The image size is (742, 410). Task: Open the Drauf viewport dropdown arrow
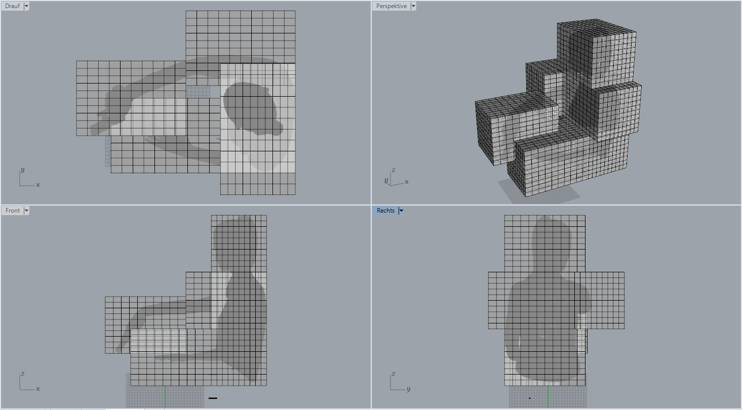[25, 6]
